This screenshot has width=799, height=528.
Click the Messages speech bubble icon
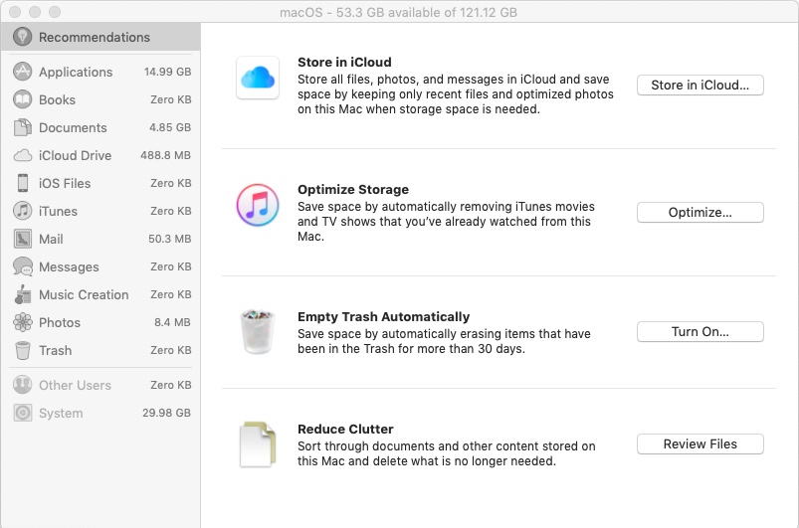coord(22,266)
